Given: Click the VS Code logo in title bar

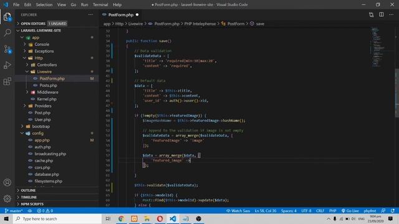Looking at the screenshot, I should tap(6, 4).
